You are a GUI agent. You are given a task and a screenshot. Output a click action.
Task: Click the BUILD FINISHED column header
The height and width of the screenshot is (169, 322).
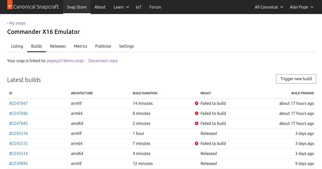tap(303, 93)
